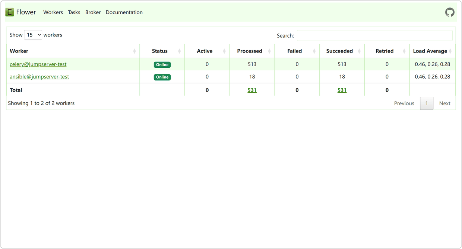Sort by Retried column sort arrows
Screen dimensions: 462x249
[x=404, y=51]
